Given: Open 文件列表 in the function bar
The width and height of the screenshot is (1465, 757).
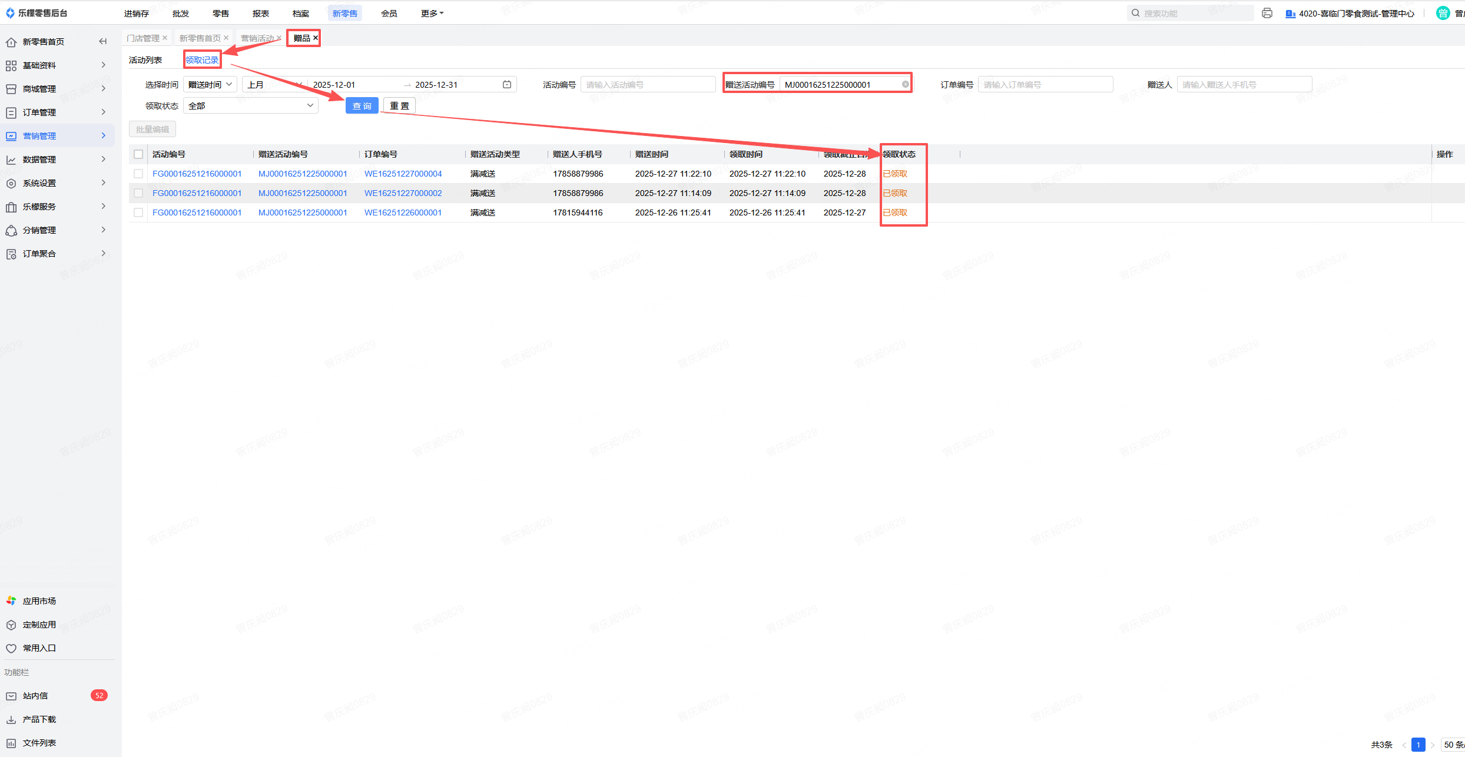Looking at the screenshot, I should (x=39, y=743).
